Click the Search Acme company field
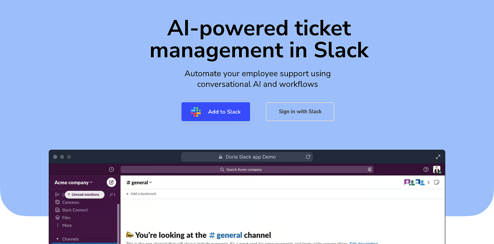Image resolution: width=494 pixels, height=244 pixels. pyautogui.click(x=247, y=170)
